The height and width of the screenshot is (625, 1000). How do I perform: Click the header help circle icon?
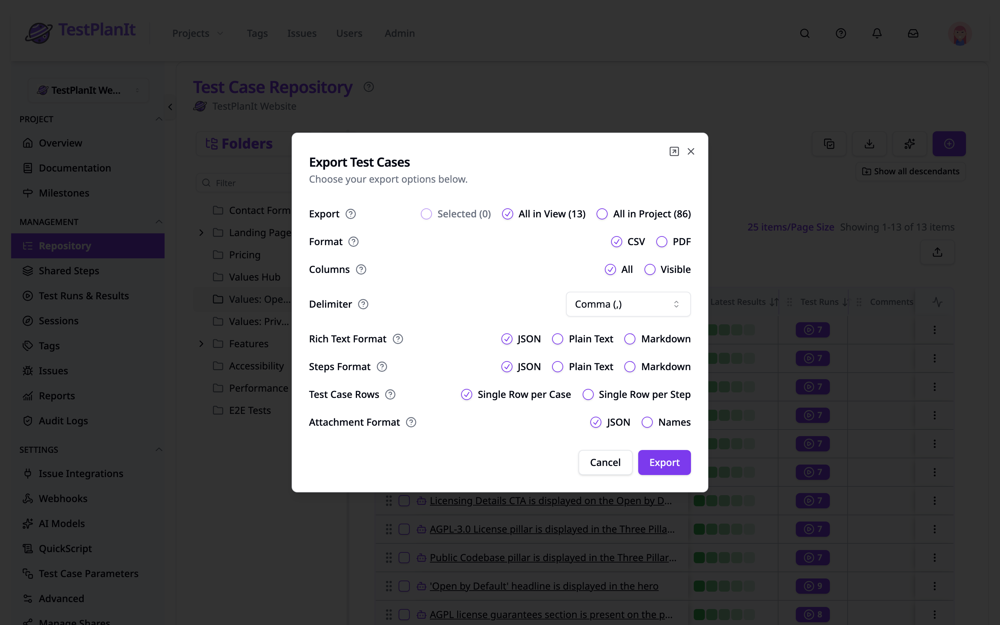point(841,33)
